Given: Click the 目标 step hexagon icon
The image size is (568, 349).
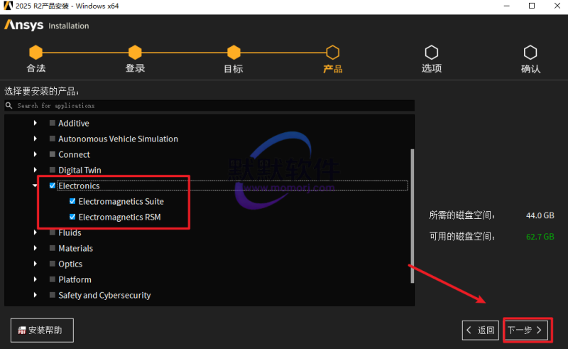Looking at the screenshot, I should click(234, 53).
